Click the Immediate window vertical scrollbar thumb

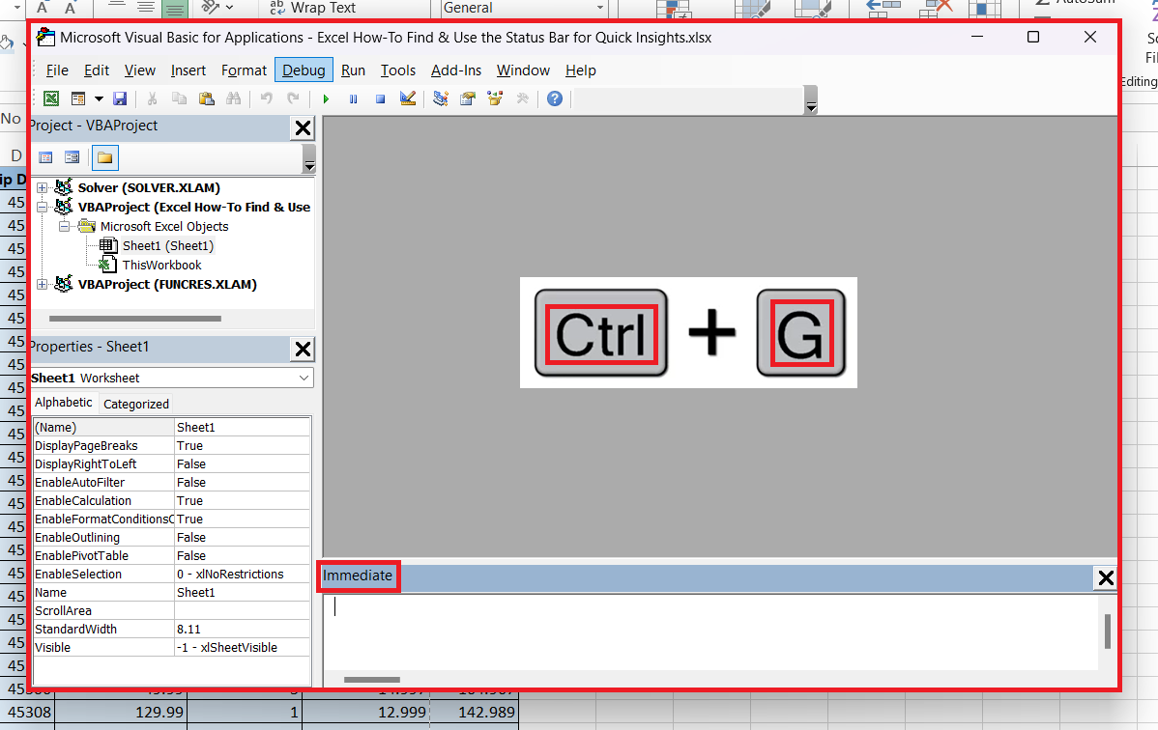pos(1107,632)
